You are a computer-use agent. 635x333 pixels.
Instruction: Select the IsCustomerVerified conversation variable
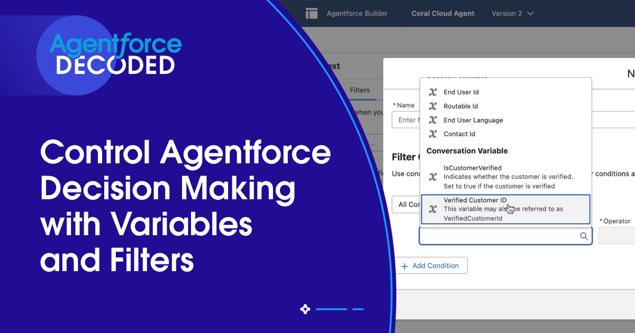point(506,177)
